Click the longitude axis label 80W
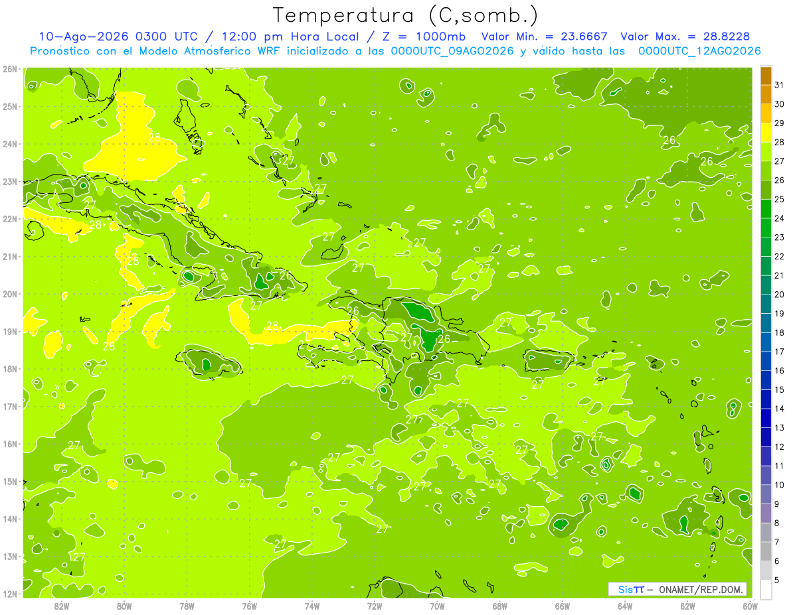Screen dimensions: 797x615 (124, 606)
